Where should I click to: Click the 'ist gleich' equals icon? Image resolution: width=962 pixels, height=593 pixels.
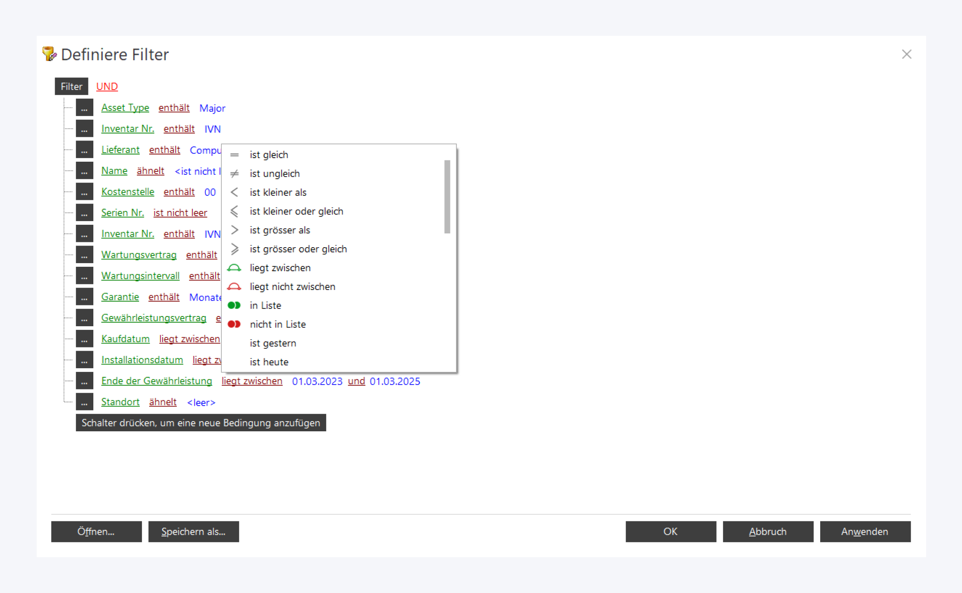pos(234,155)
